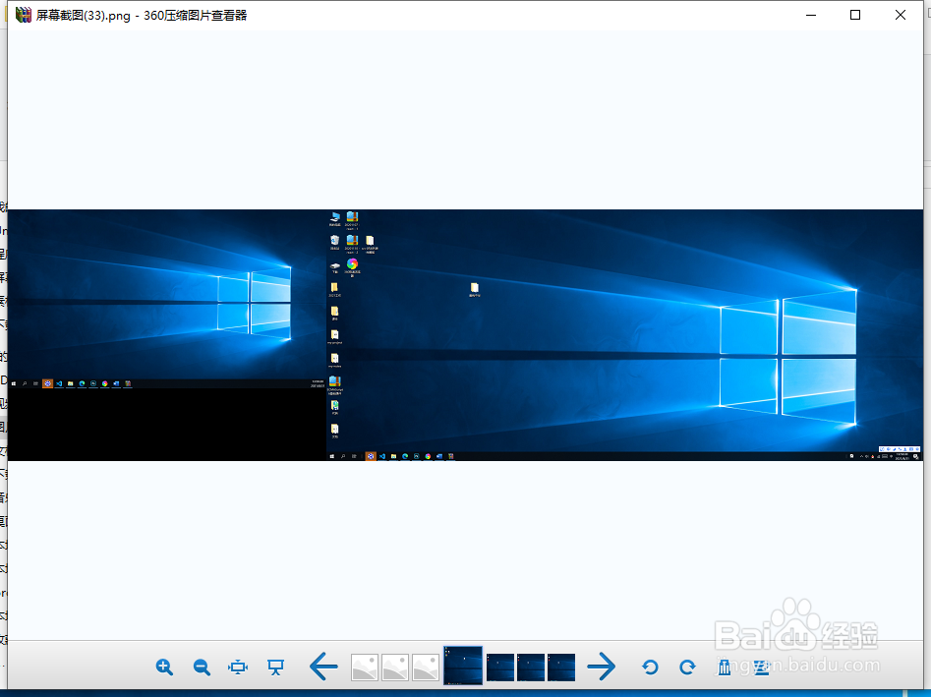The width and height of the screenshot is (931, 697).
Task: Select the leftmost gray placeholder thumbnail
Action: 365,667
